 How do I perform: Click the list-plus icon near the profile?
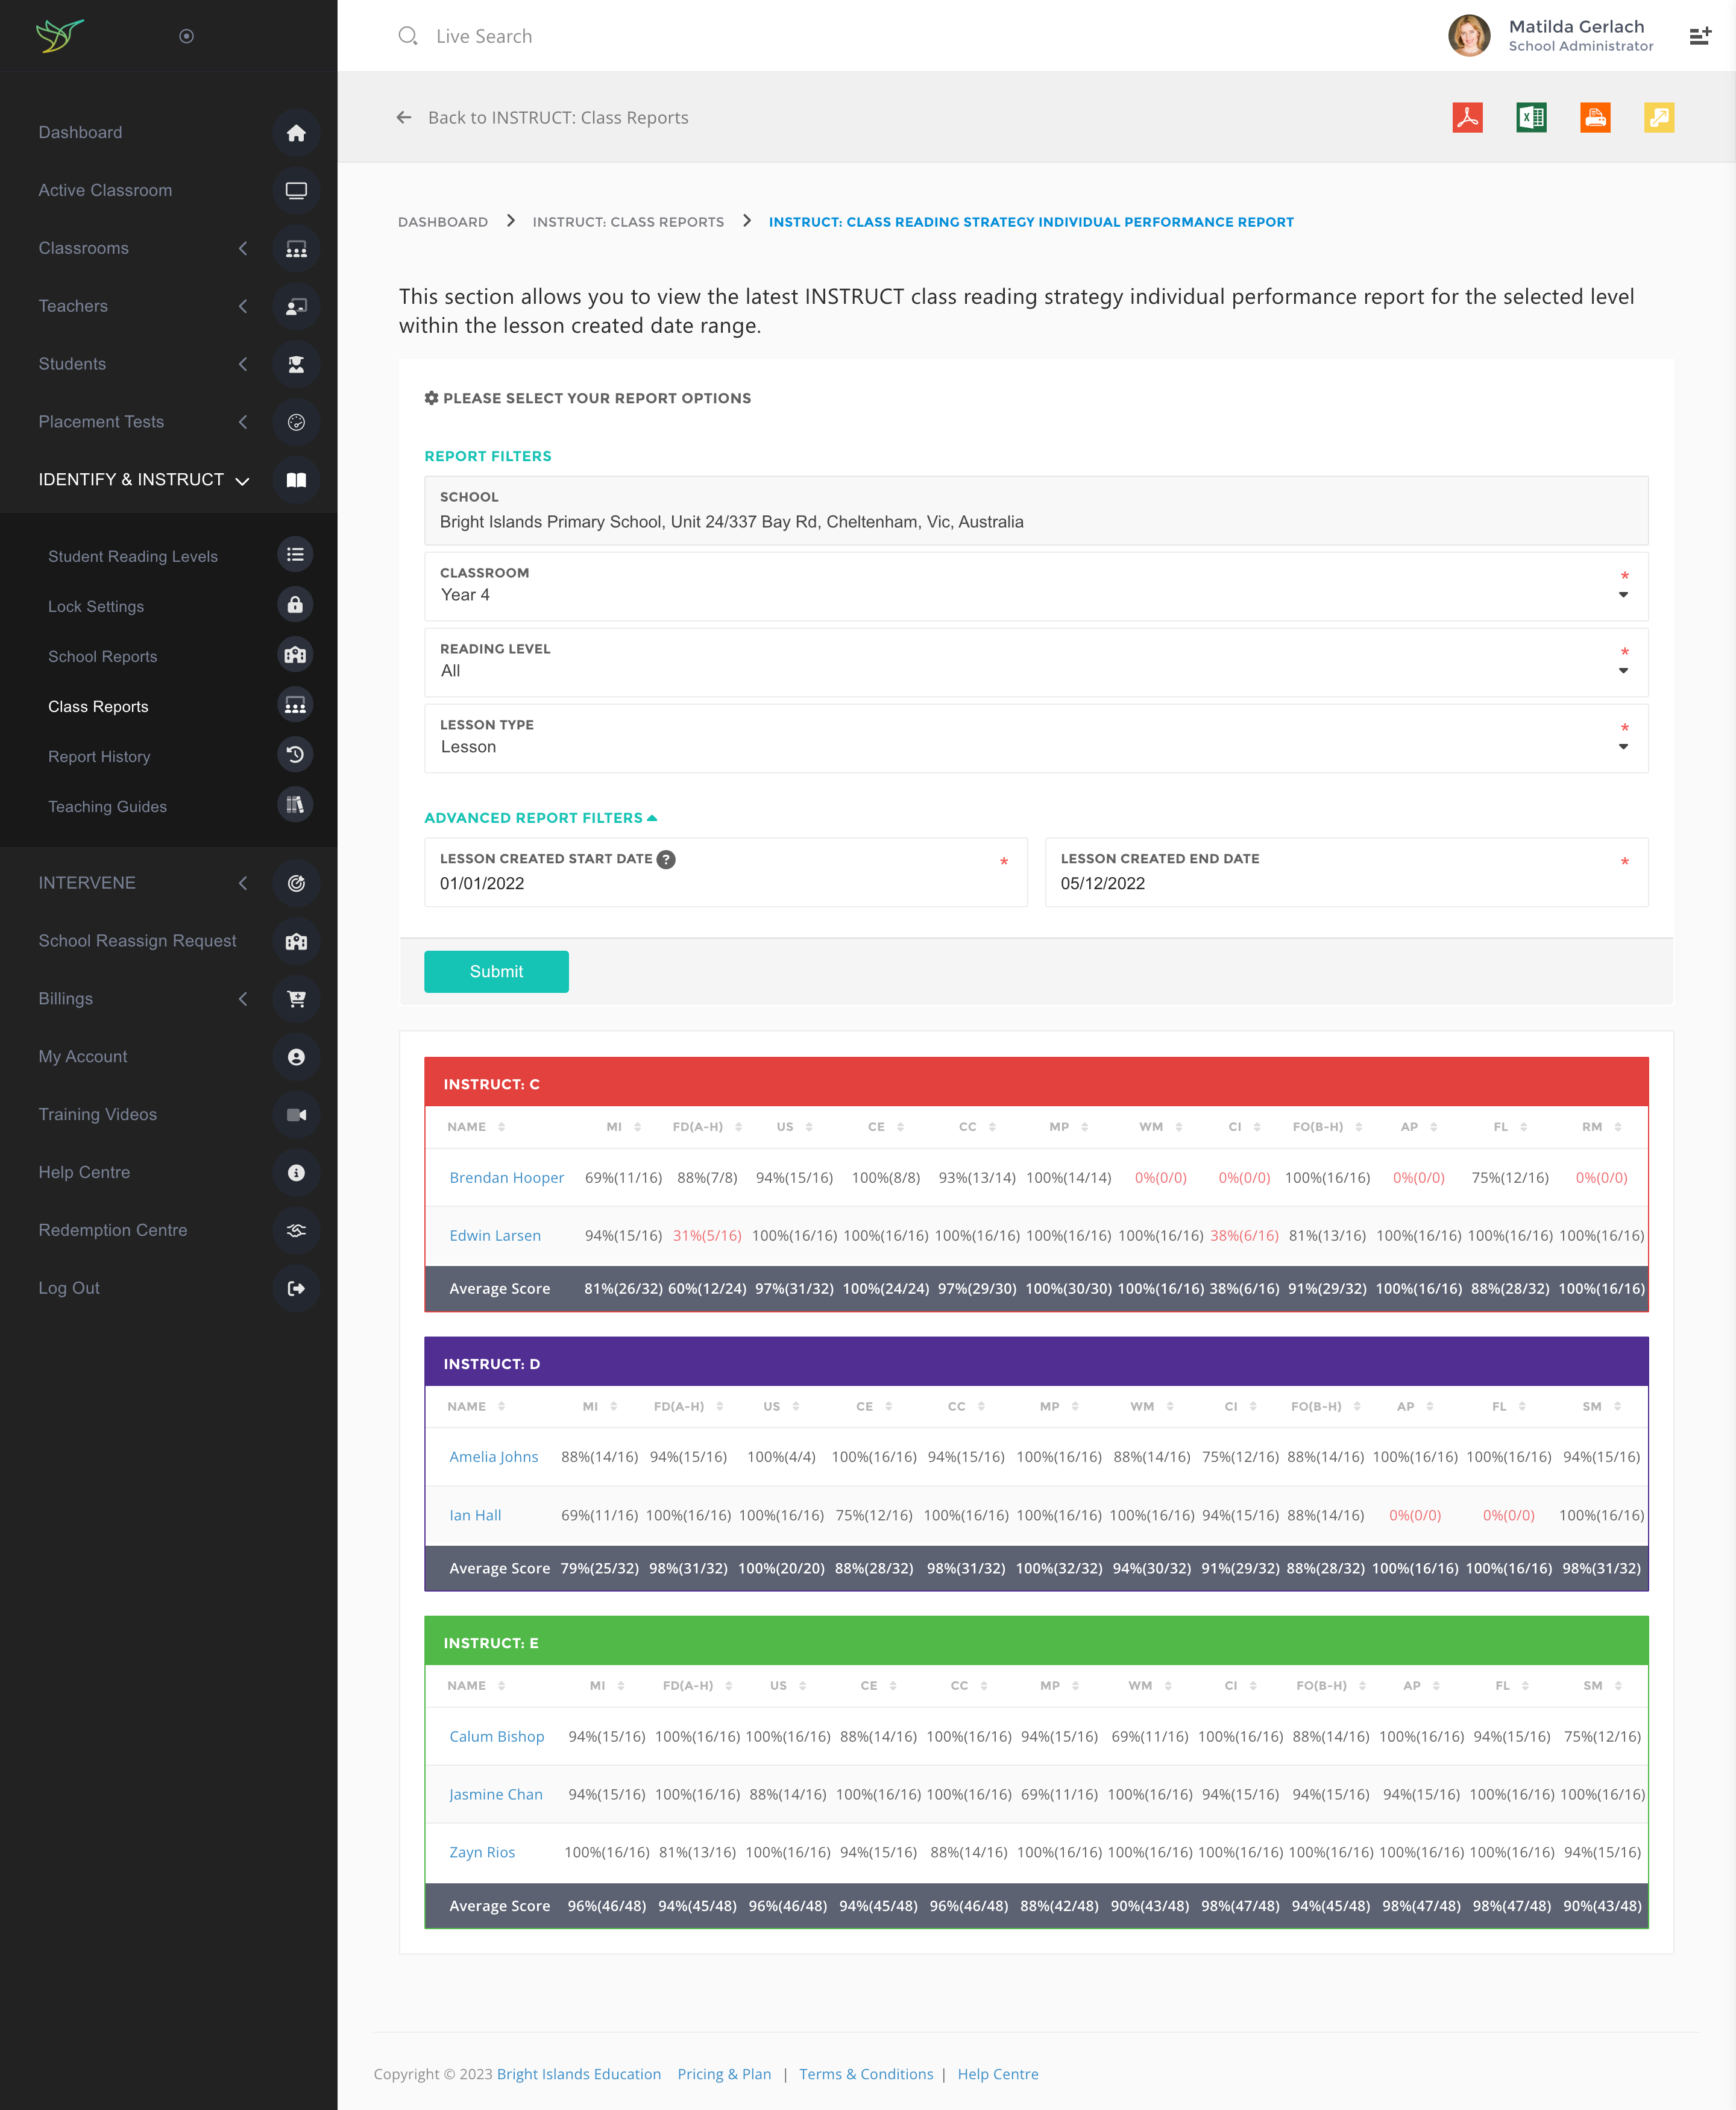[x=1701, y=35]
